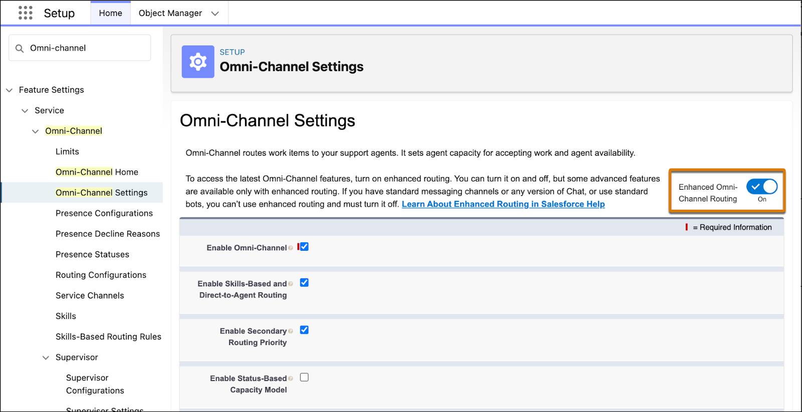Click the Supervisor tree label
Screen dimensions: 802x412
point(77,357)
